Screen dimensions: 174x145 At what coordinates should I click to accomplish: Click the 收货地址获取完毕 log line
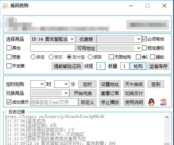click(40, 130)
